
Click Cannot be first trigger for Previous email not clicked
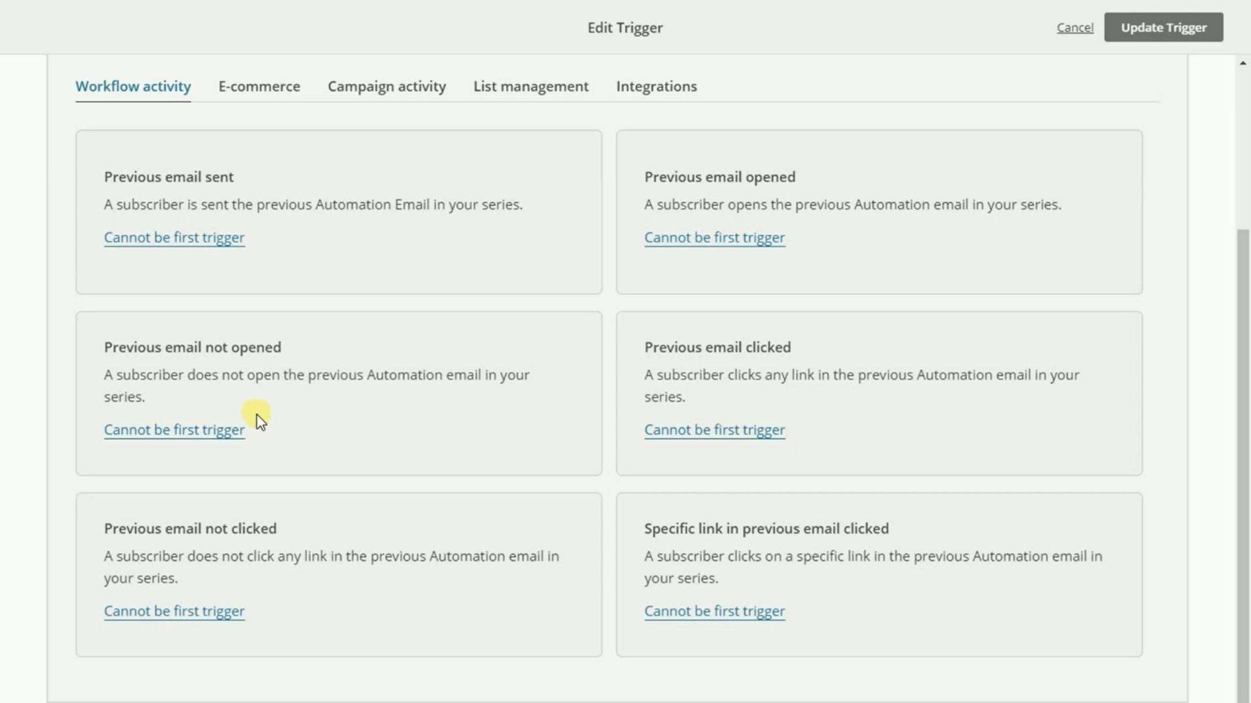(x=174, y=611)
